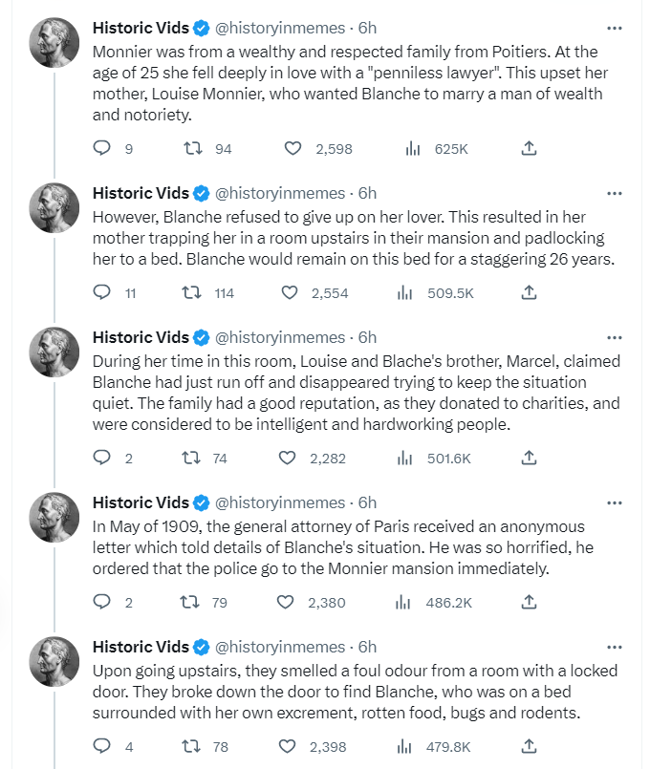
Task: Open the menu for the May 1909 tweet
Action: pos(615,502)
